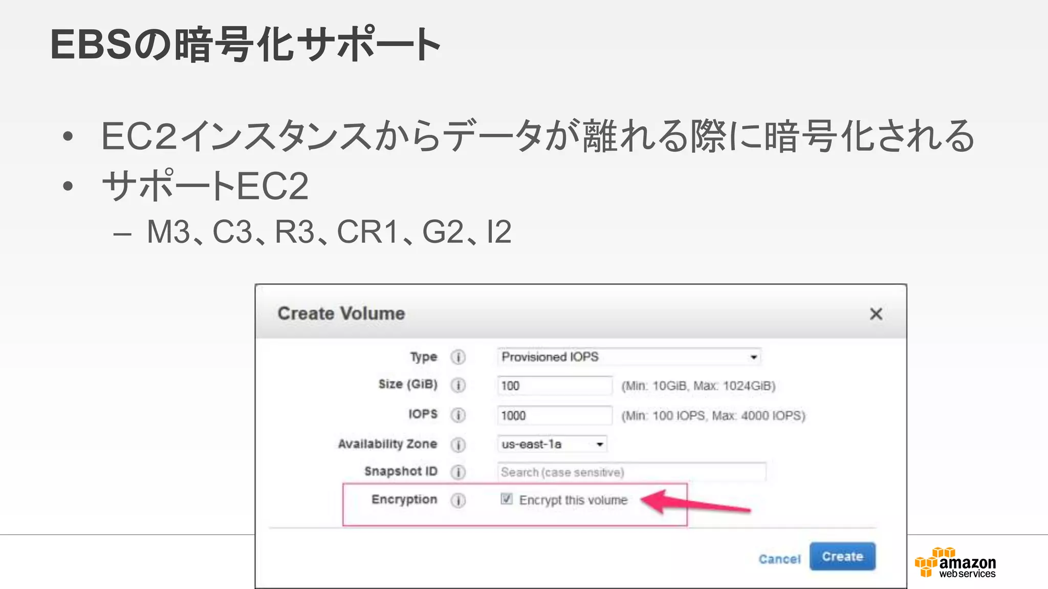Viewport: 1048px width, 589px height.
Task: Click the info icon next to Encryption
Action: click(458, 500)
